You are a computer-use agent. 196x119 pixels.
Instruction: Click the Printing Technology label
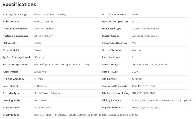tap(15, 14)
